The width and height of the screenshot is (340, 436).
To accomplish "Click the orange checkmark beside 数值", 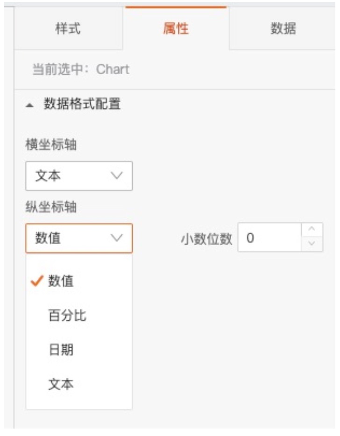I will click(x=36, y=281).
